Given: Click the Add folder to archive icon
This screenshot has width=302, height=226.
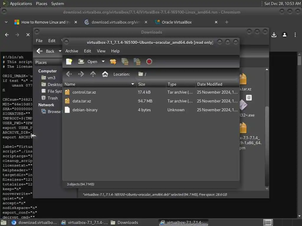Looking at the screenshot, I should (137, 62).
